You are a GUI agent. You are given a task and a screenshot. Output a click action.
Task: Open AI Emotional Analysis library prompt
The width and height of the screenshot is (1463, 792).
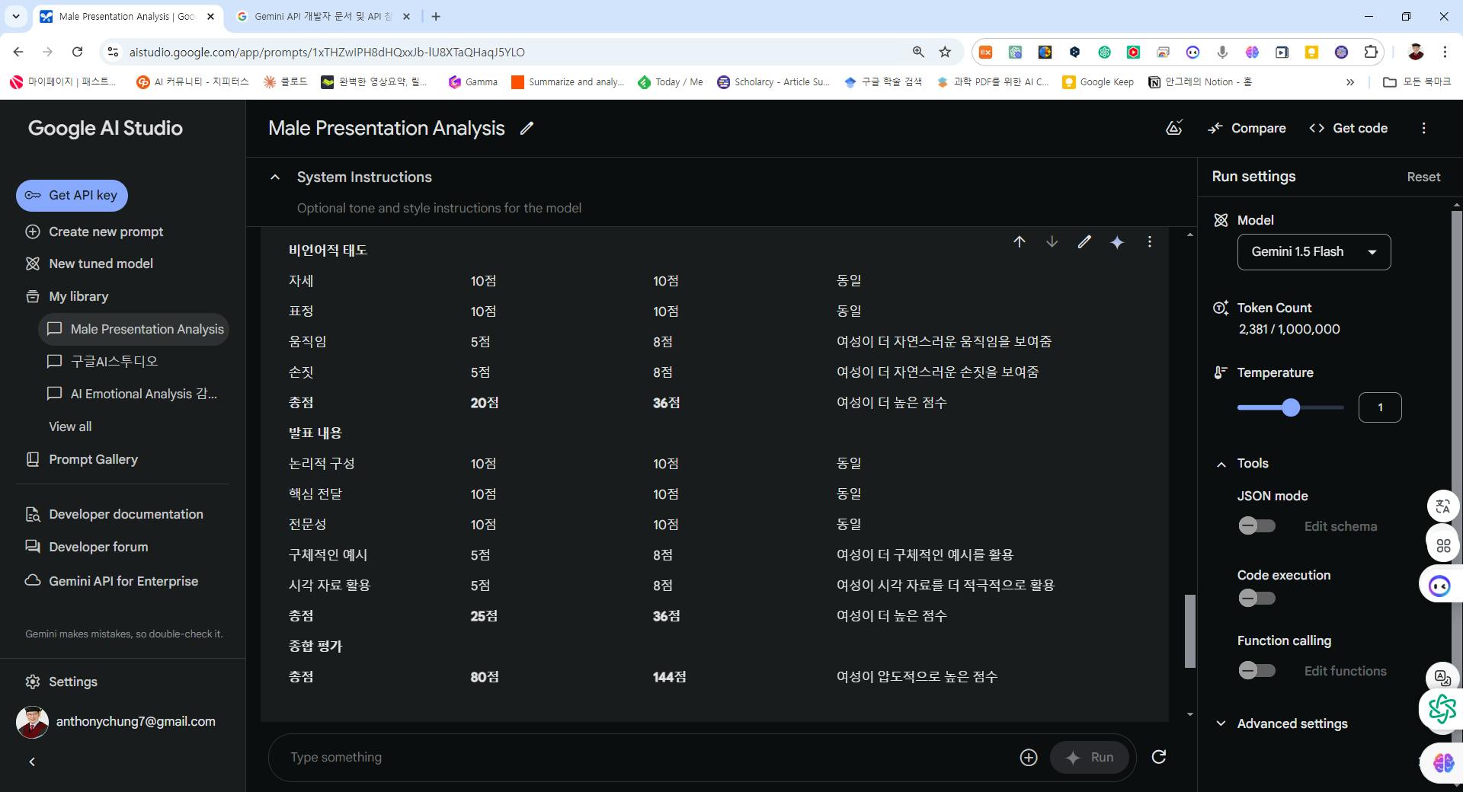pos(132,394)
